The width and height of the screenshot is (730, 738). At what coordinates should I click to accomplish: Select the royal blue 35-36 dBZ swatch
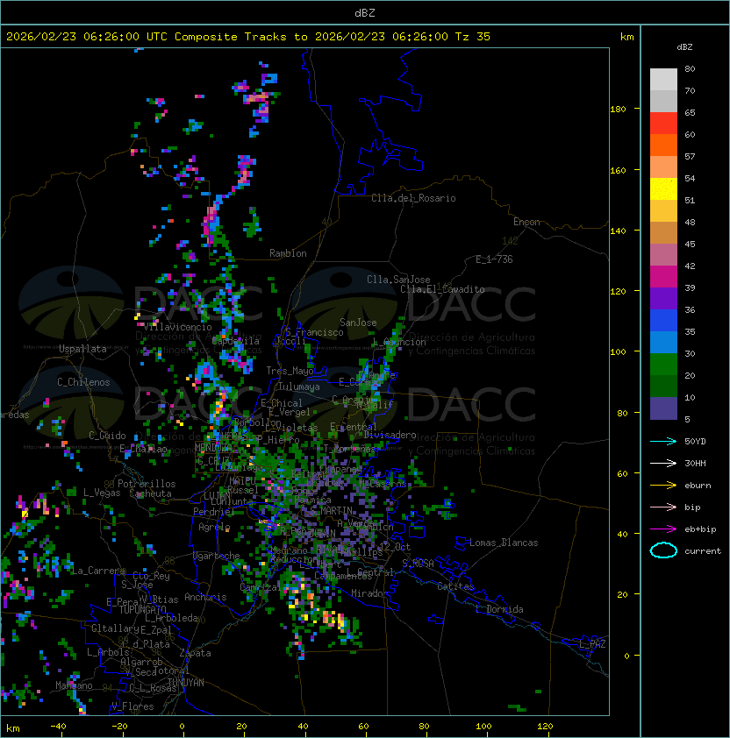(x=663, y=321)
